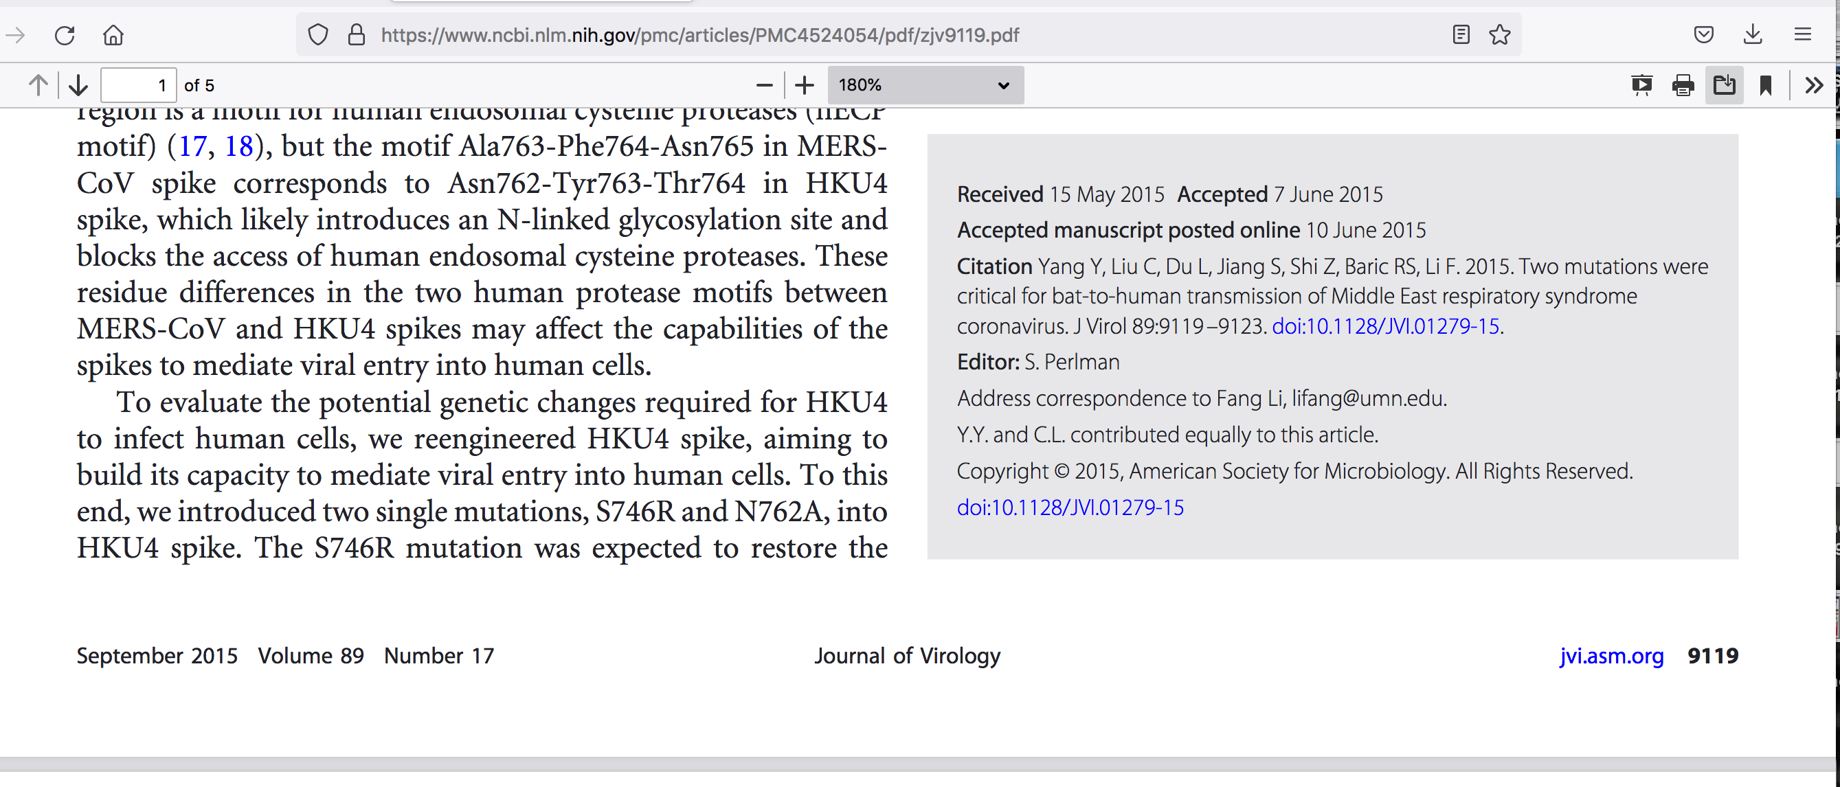Open the Pocket save icon

[x=1703, y=35]
